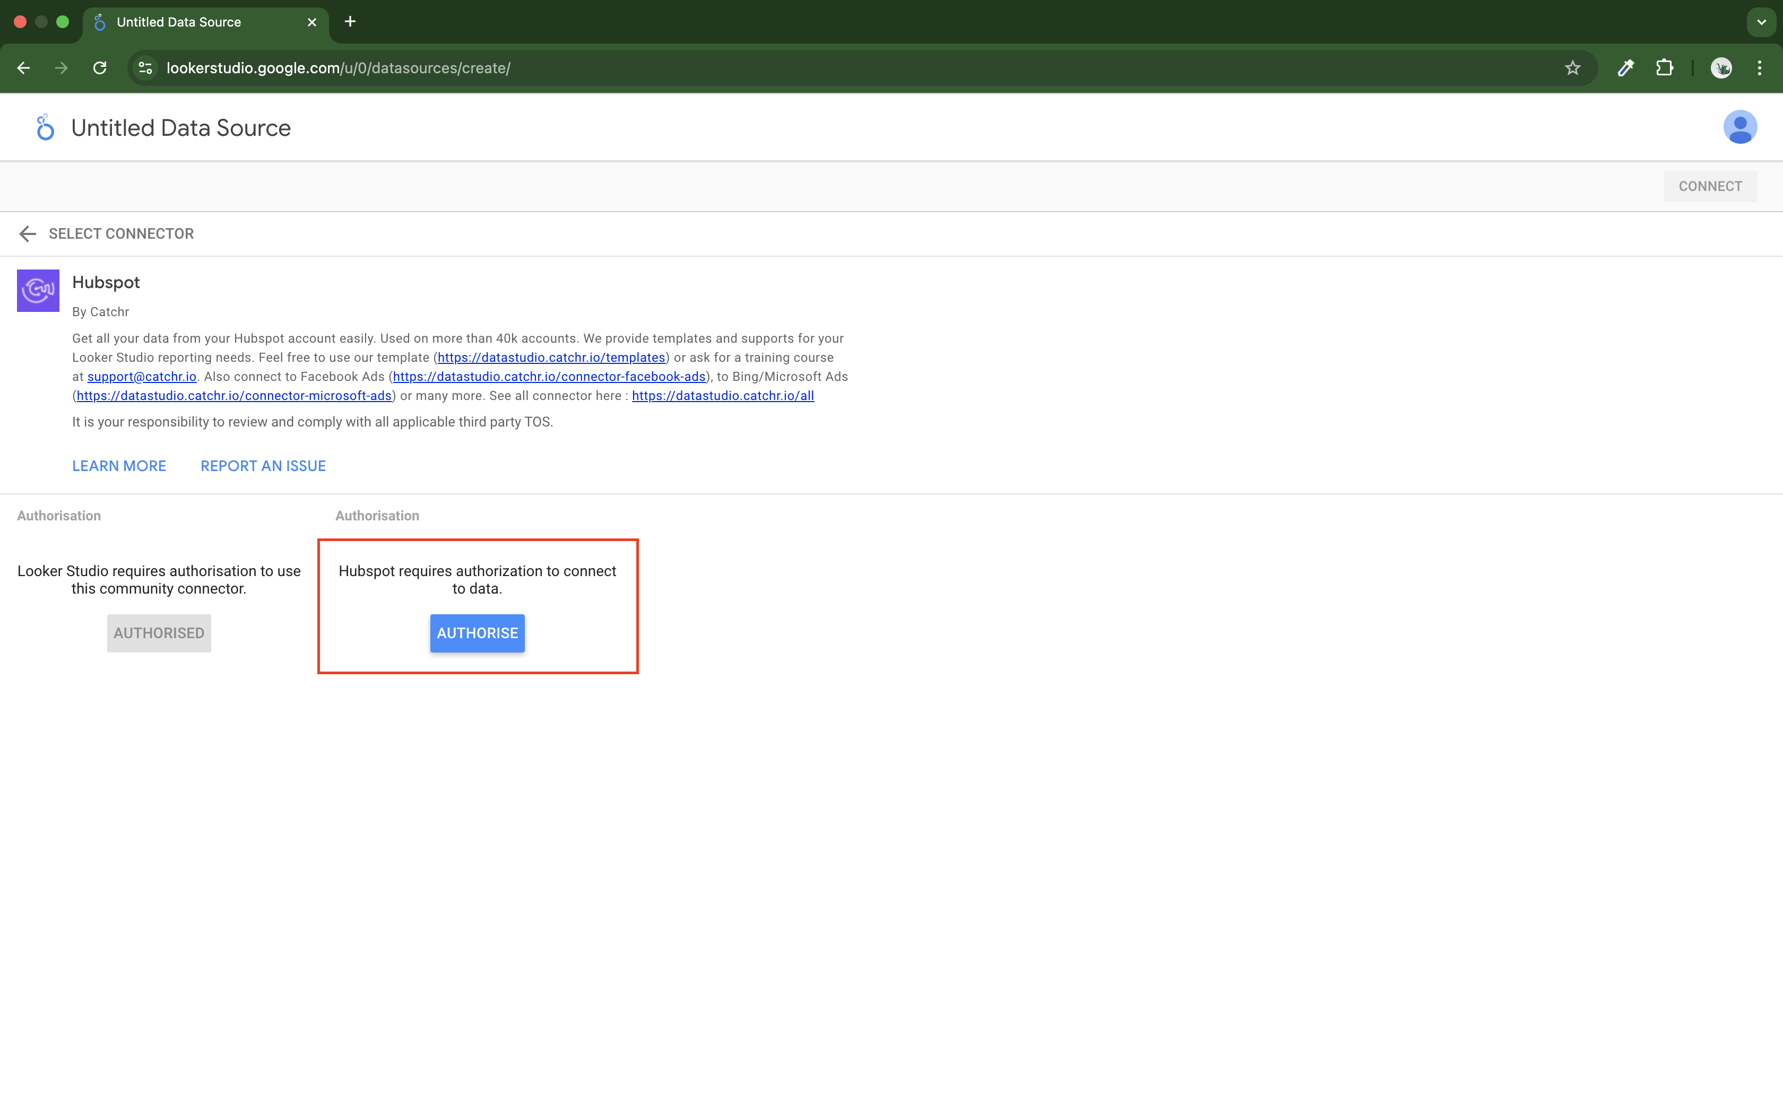The width and height of the screenshot is (1783, 1114).
Task: Click 'Looker Studio requires authorisation' message
Action: coord(159,579)
